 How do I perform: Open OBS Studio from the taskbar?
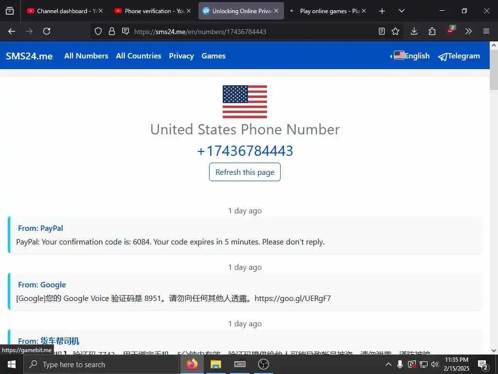pyautogui.click(x=263, y=364)
